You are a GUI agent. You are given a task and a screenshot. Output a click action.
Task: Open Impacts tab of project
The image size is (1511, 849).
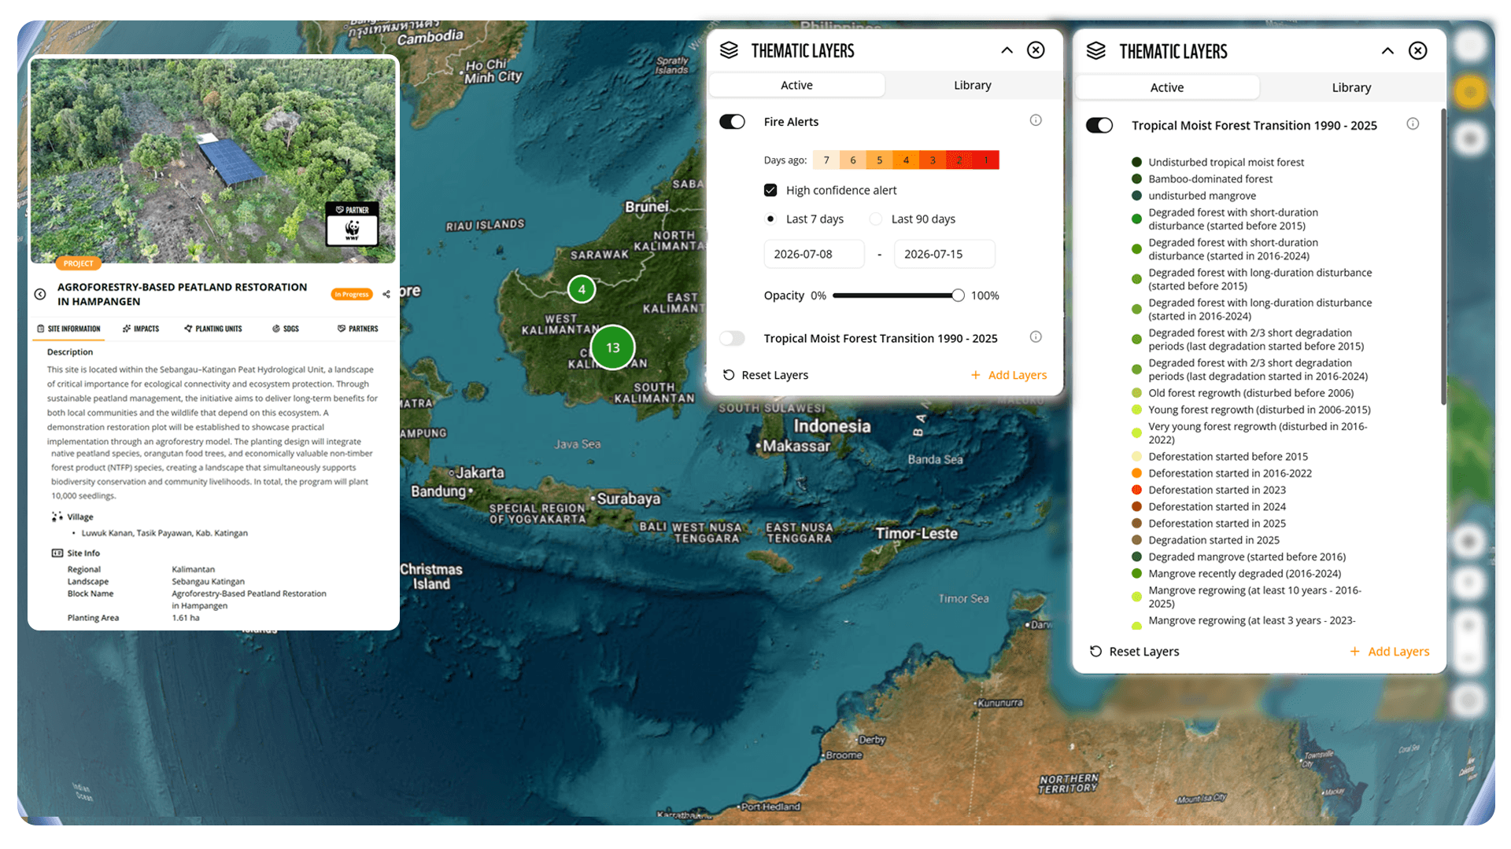pyautogui.click(x=141, y=329)
